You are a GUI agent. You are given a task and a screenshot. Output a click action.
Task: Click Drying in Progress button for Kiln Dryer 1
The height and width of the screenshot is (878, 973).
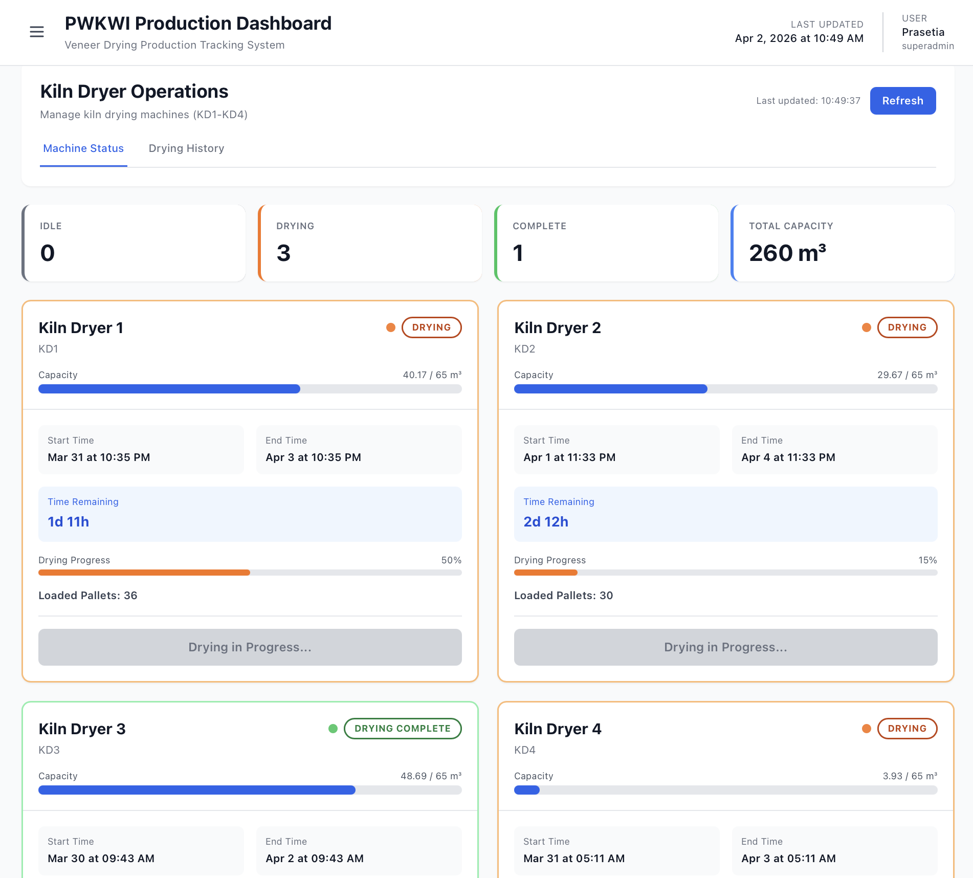[x=250, y=647]
